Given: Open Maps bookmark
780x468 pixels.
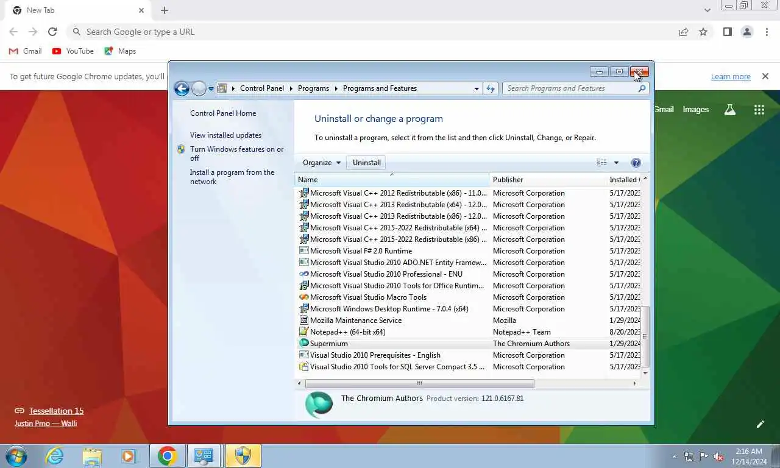Looking at the screenshot, I should 120,51.
